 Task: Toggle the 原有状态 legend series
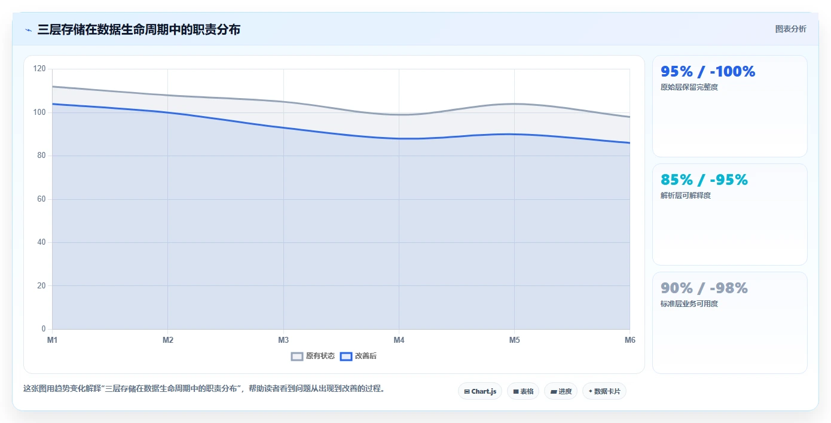[313, 356]
